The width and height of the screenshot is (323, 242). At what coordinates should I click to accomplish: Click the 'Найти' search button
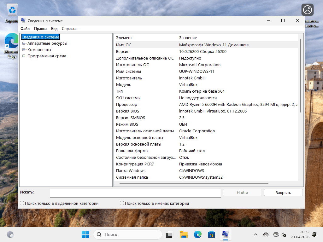(x=242, y=192)
